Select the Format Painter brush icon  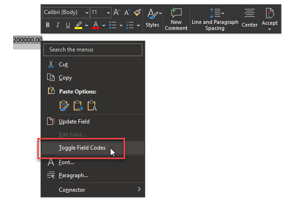[137, 12]
